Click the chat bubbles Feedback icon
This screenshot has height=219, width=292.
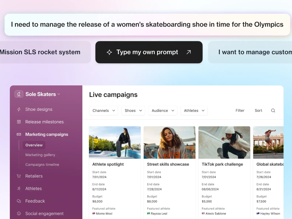point(19,201)
